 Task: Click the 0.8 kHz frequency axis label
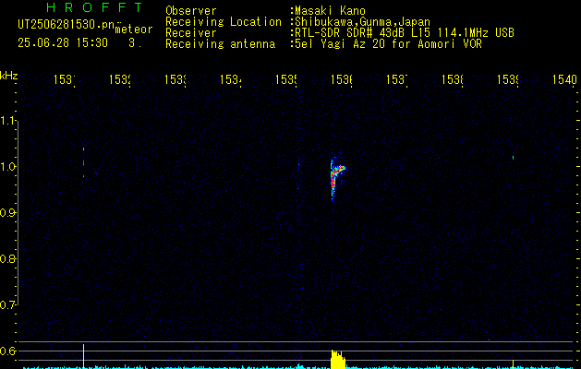tap(8, 258)
